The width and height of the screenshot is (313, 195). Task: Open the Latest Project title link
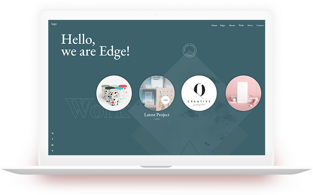[x=156, y=115]
